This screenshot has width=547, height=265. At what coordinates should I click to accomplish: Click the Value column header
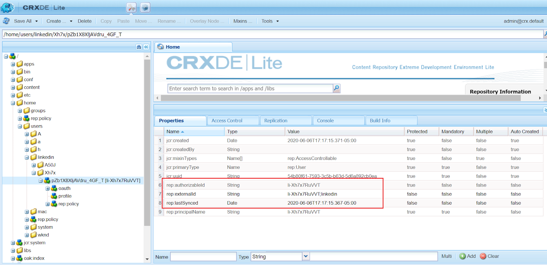(345, 132)
